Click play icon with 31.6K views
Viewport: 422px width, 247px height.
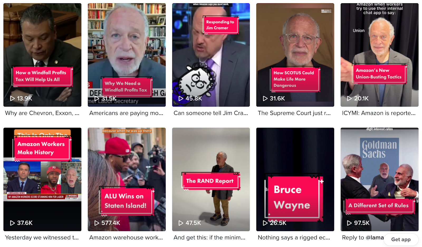pos(265,98)
